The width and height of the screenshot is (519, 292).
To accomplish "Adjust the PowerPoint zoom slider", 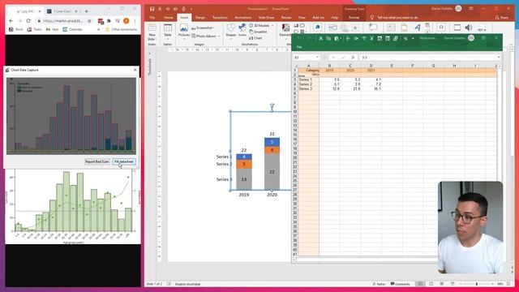I will pos(477,284).
